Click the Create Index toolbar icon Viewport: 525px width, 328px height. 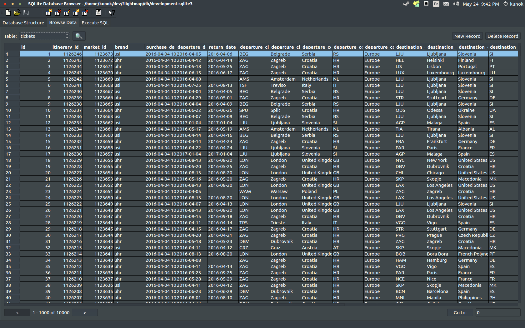click(76, 12)
